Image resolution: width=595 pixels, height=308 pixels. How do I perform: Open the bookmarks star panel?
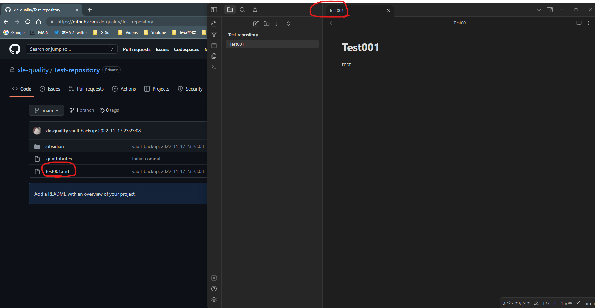255,10
